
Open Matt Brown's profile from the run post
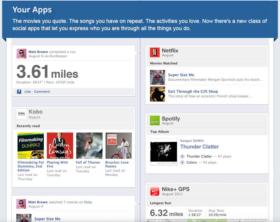38,52
